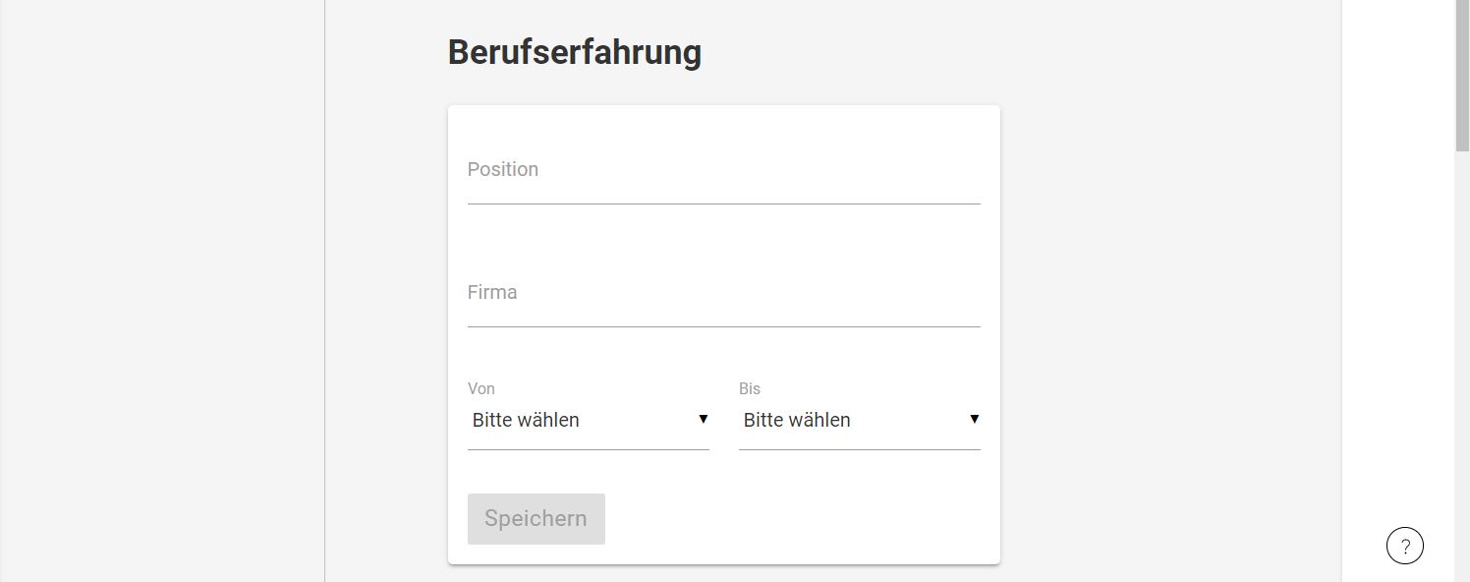Focus the Position input field
This screenshot has height=582, width=1470.
click(723, 175)
